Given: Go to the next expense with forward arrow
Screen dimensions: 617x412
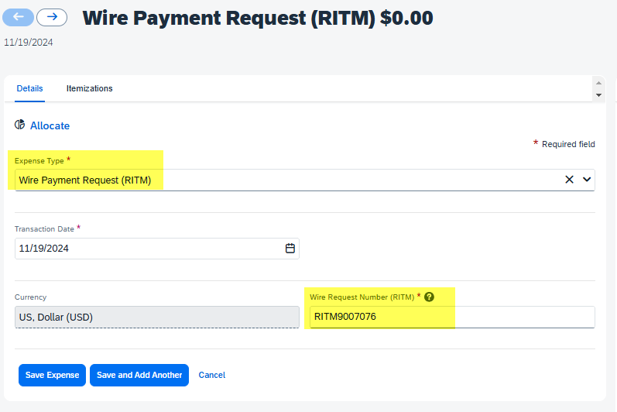Looking at the screenshot, I should (52, 17).
